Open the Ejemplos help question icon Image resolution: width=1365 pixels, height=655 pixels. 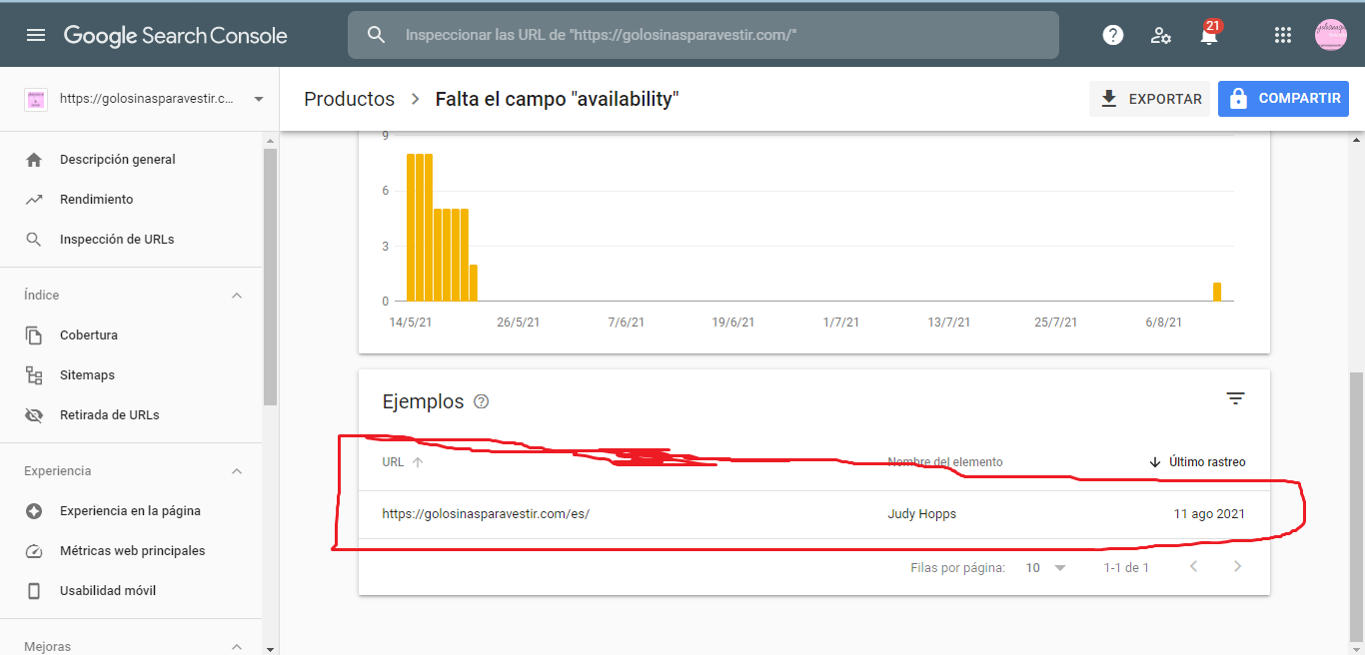click(x=482, y=401)
